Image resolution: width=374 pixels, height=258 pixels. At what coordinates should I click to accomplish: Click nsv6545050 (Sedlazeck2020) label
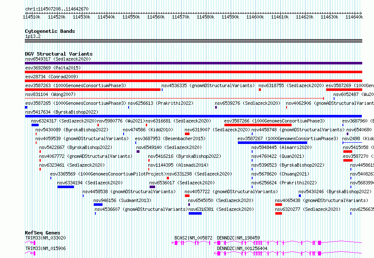tap(221, 200)
